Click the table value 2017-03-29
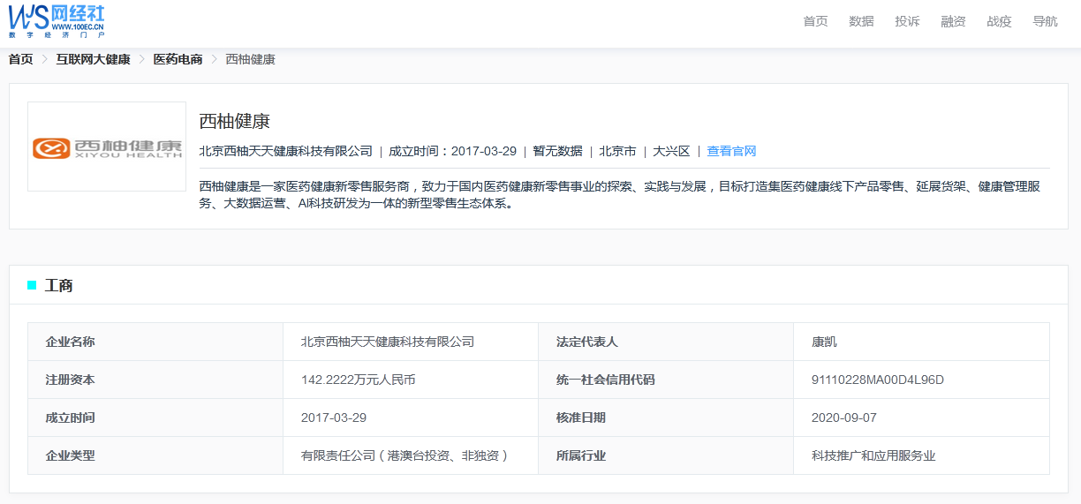 [334, 417]
